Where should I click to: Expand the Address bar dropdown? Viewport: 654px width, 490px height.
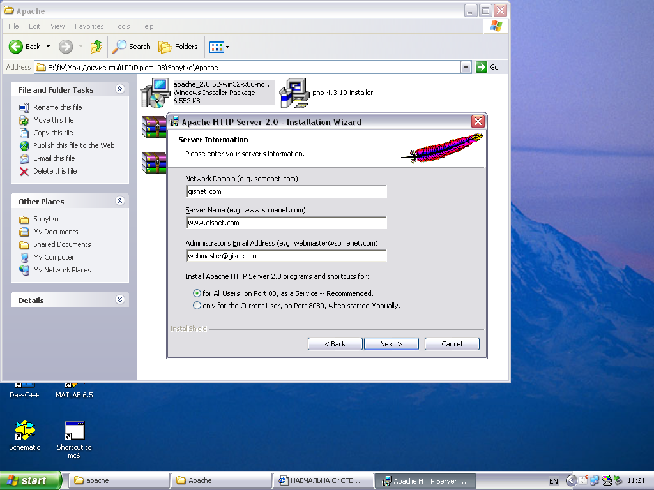(x=466, y=67)
